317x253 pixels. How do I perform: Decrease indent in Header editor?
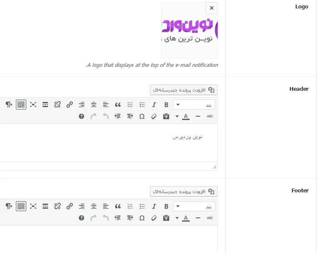pyautogui.click(x=130, y=116)
